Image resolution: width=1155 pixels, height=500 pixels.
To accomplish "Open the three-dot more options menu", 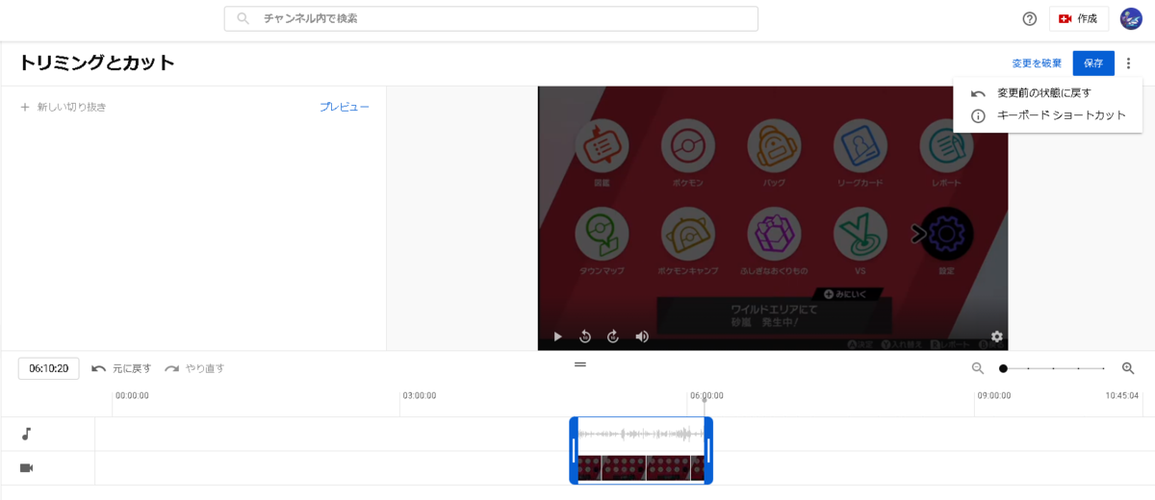I will pos(1128,63).
